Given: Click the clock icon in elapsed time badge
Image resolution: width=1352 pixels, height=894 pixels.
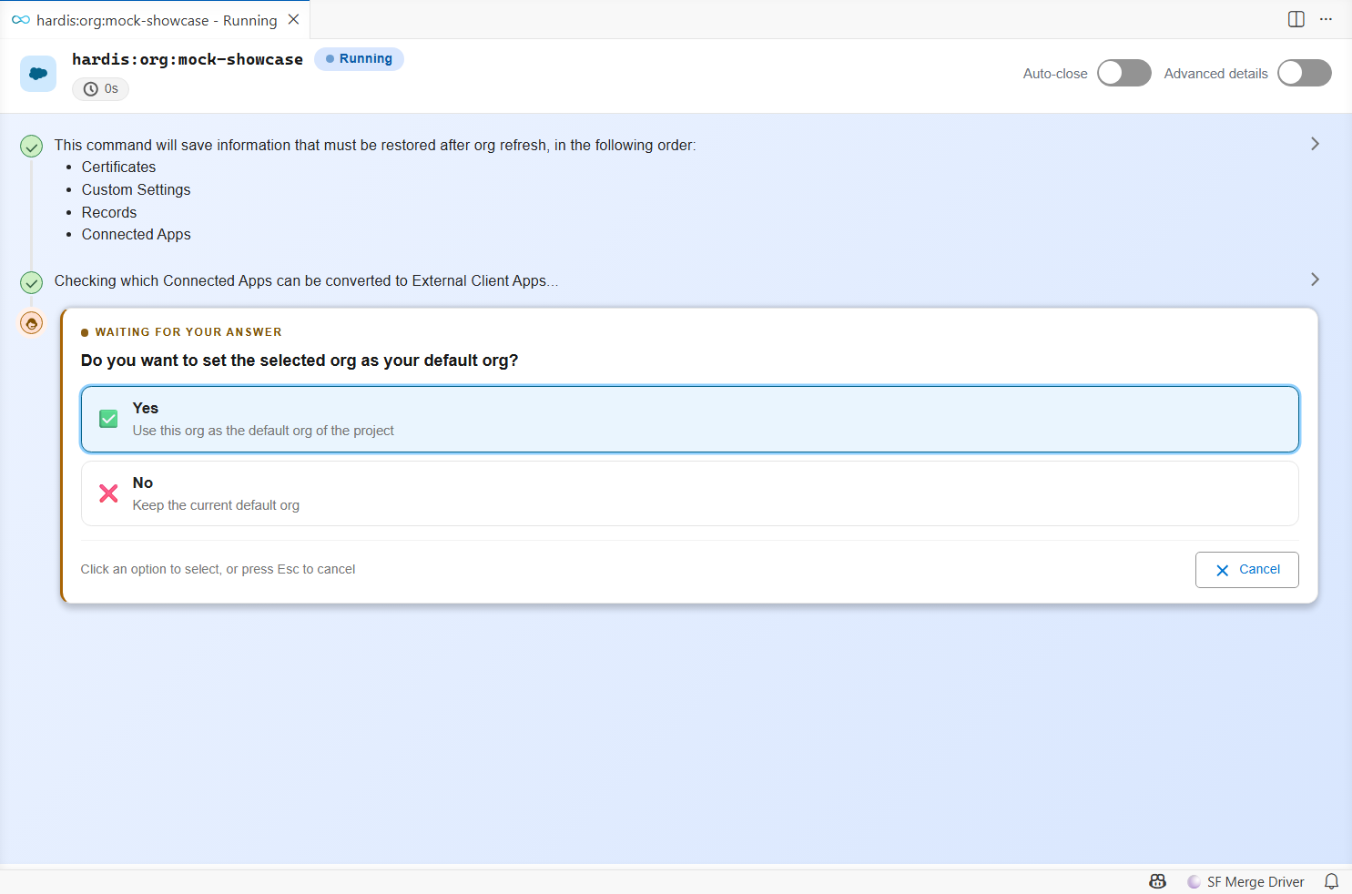Looking at the screenshot, I should 91,89.
